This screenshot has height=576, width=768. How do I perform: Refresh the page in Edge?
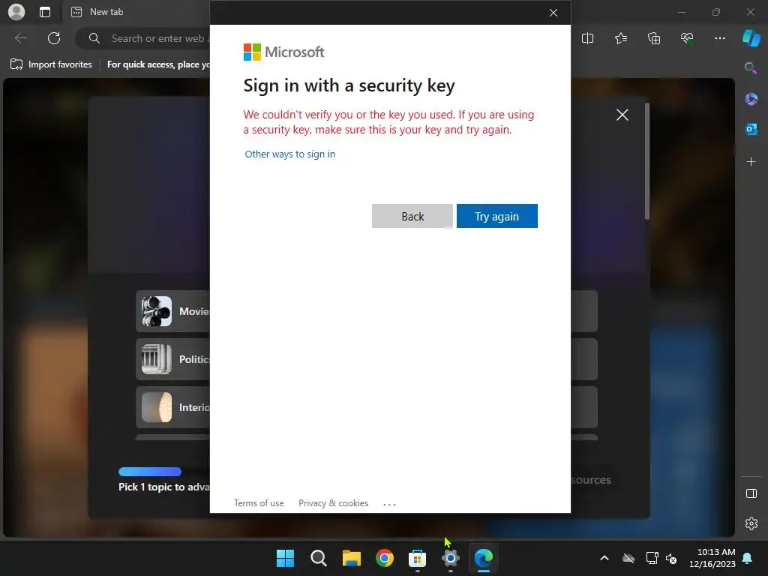pos(54,38)
